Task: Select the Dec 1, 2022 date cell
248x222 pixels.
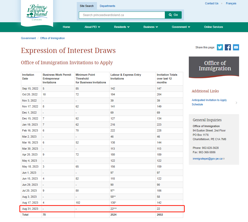Action: pos(31,113)
